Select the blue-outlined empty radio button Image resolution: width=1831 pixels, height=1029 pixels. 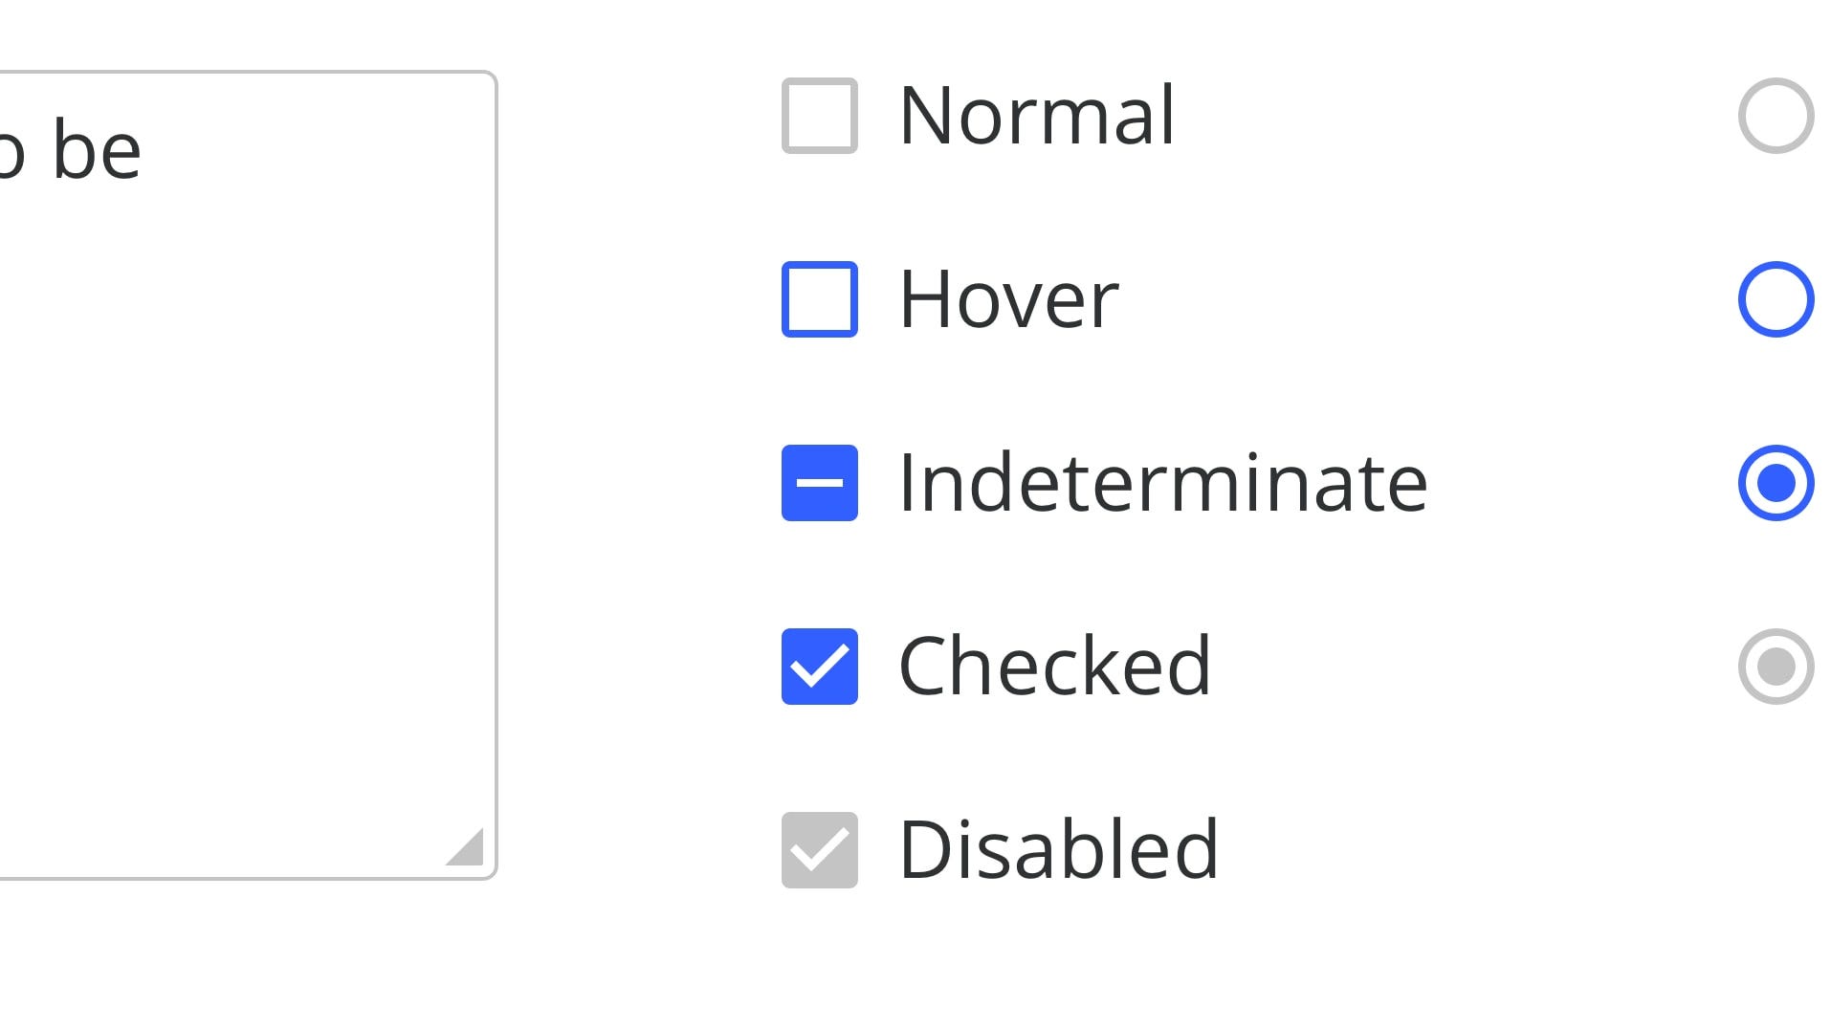(1776, 299)
